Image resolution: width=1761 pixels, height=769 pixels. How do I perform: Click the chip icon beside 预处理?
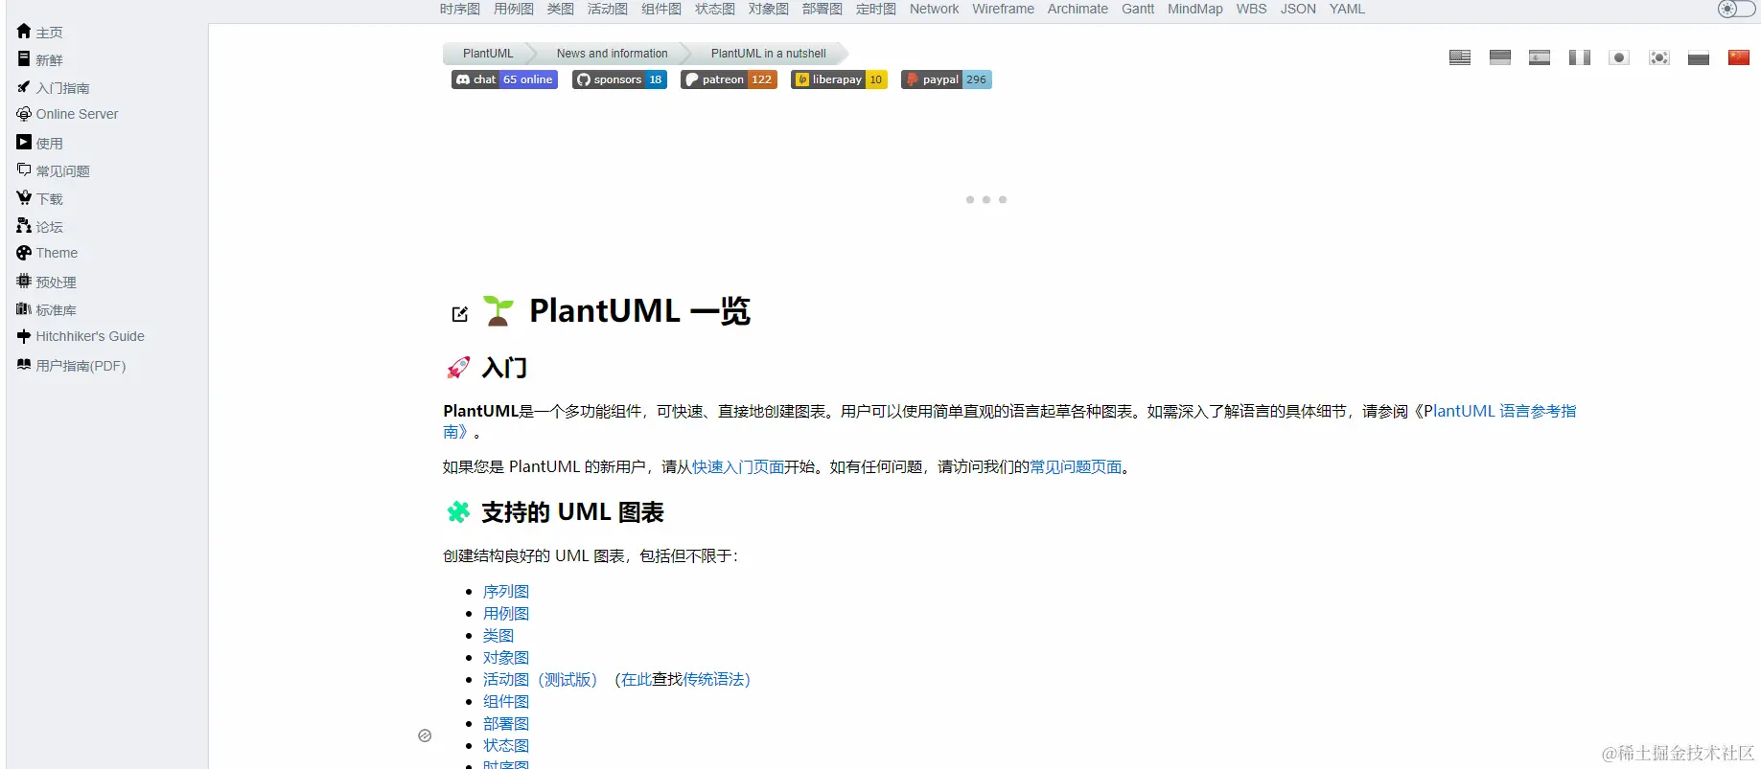tap(24, 281)
